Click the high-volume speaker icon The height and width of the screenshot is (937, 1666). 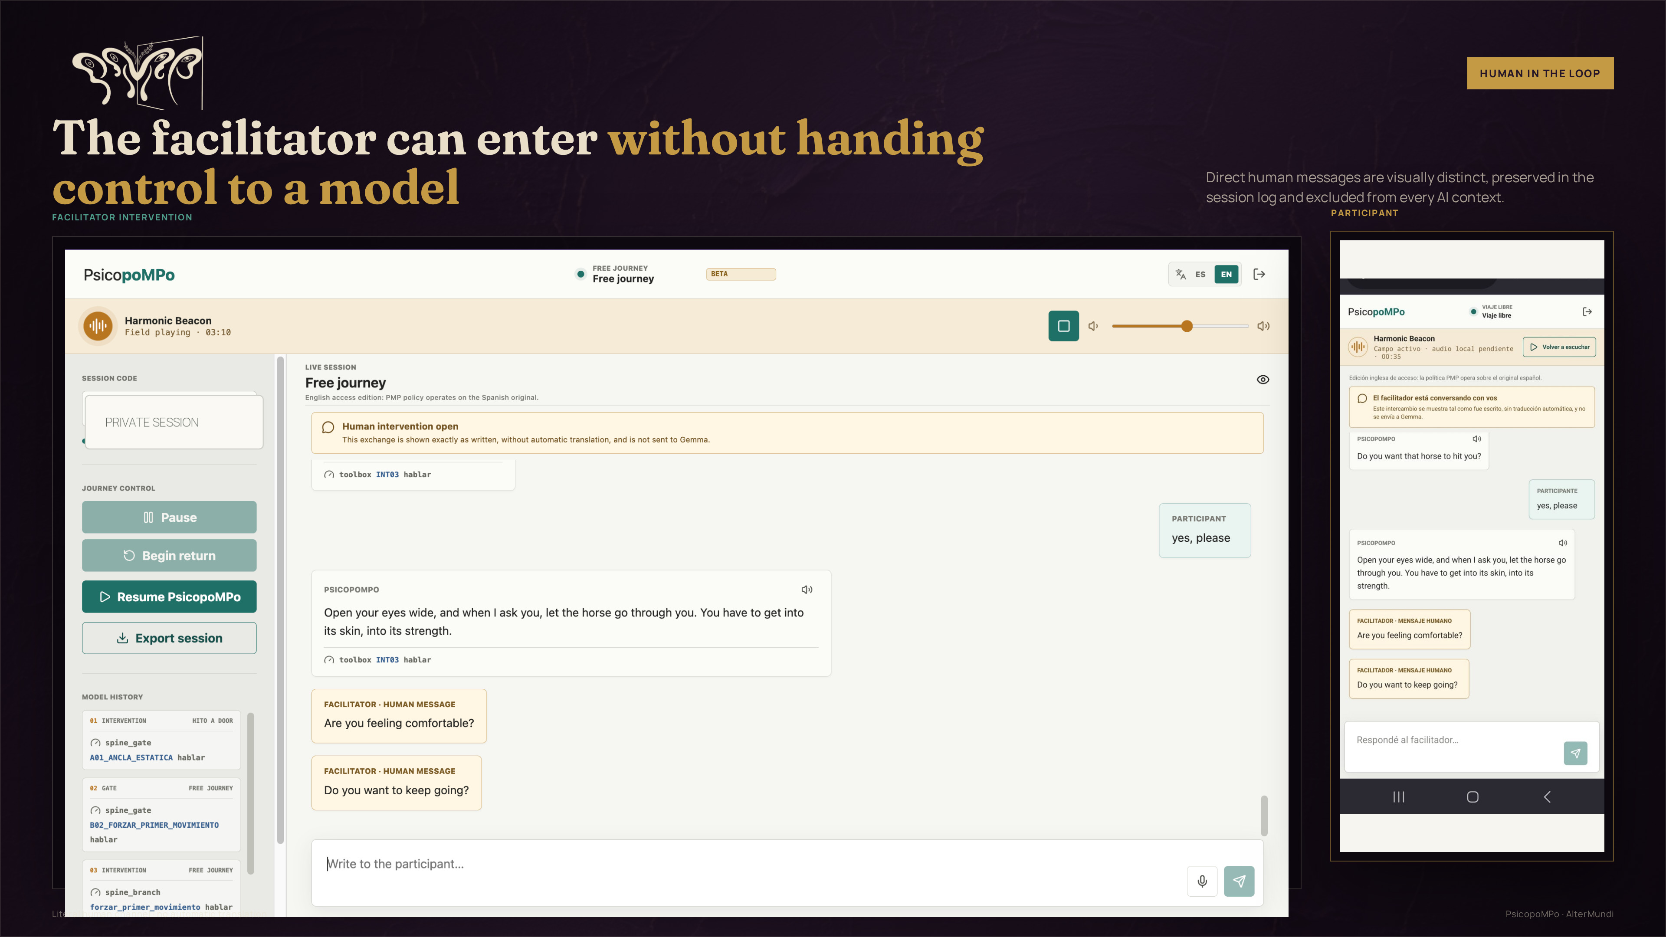pyautogui.click(x=1263, y=326)
